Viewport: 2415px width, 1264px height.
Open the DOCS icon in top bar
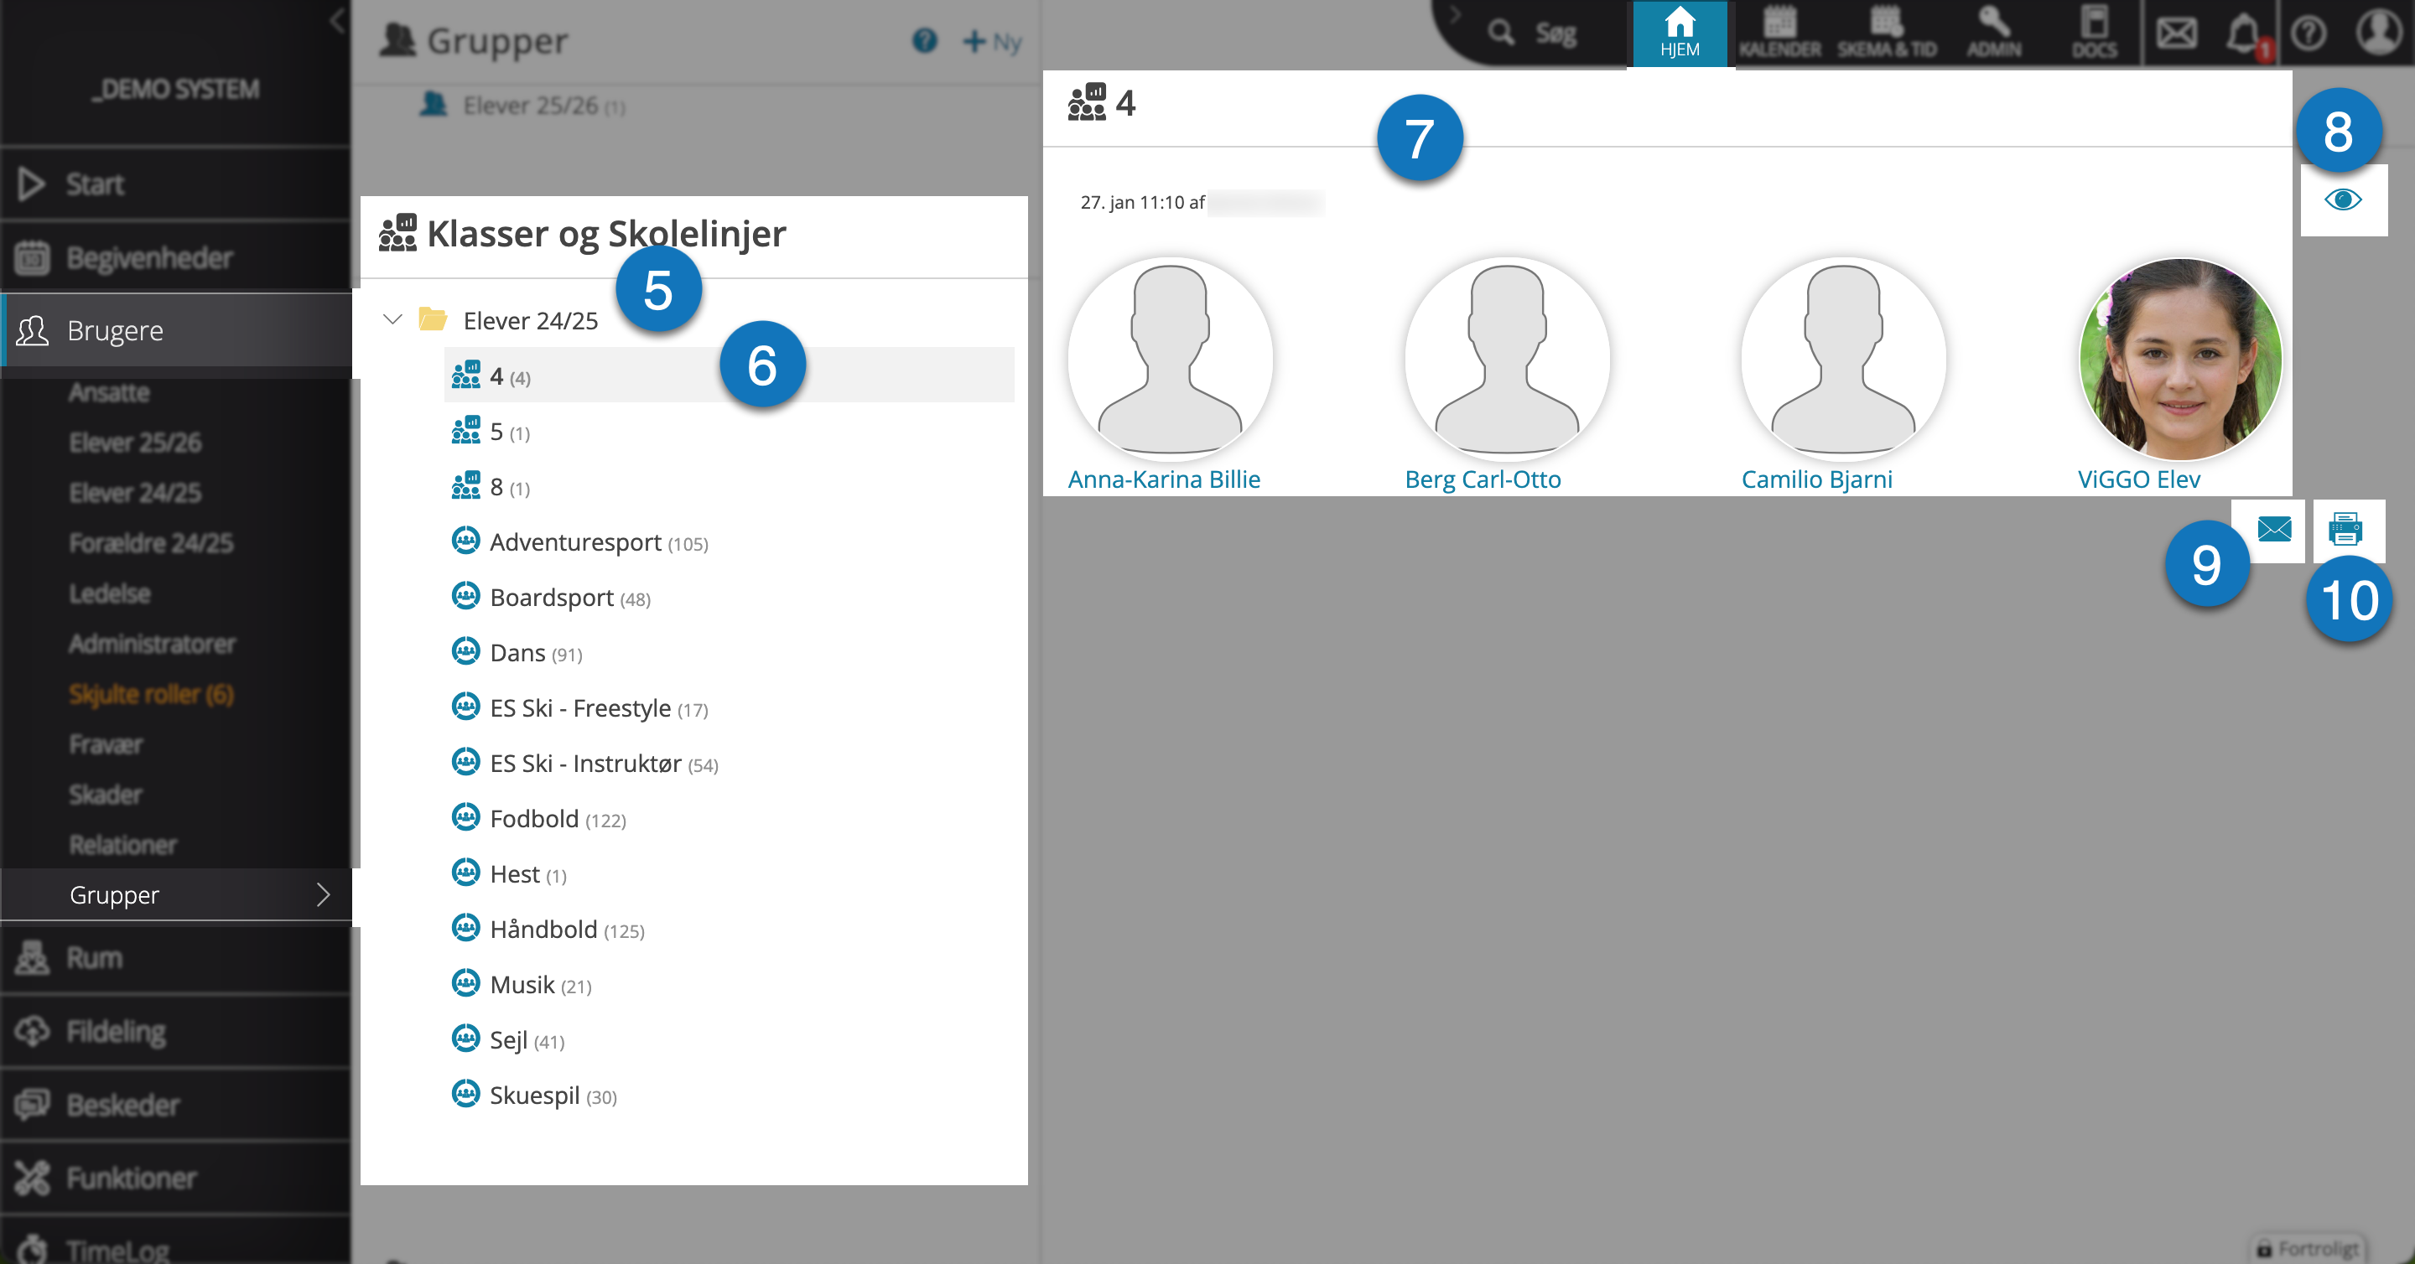click(2095, 34)
